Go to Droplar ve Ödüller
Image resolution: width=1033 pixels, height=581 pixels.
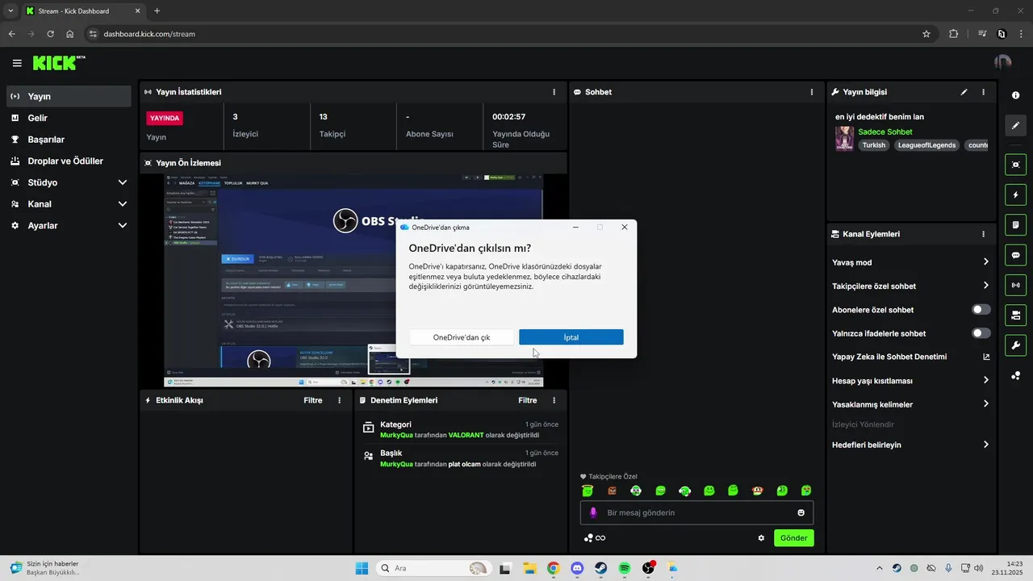(69, 161)
